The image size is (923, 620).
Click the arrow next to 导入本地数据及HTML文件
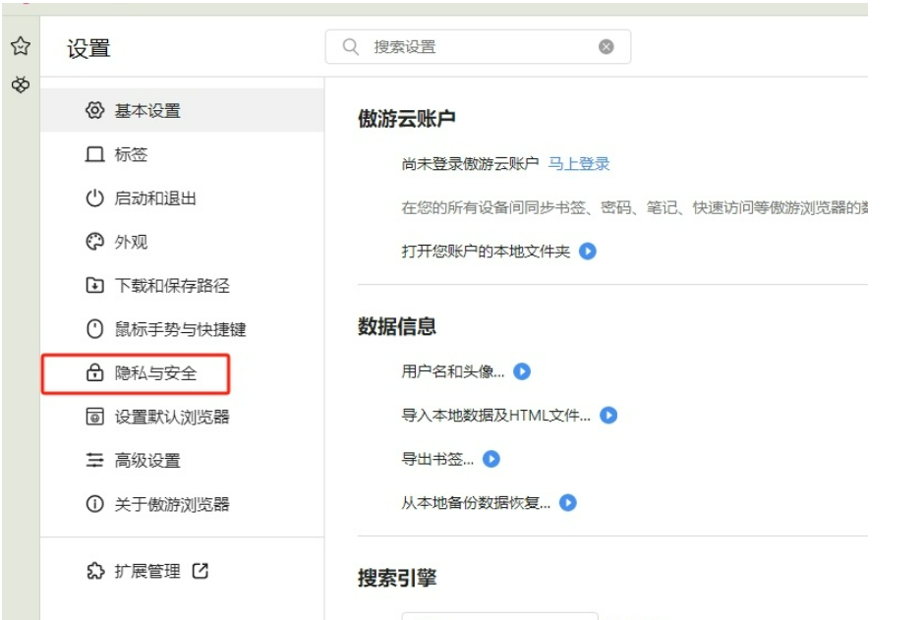click(x=608, y=416)
